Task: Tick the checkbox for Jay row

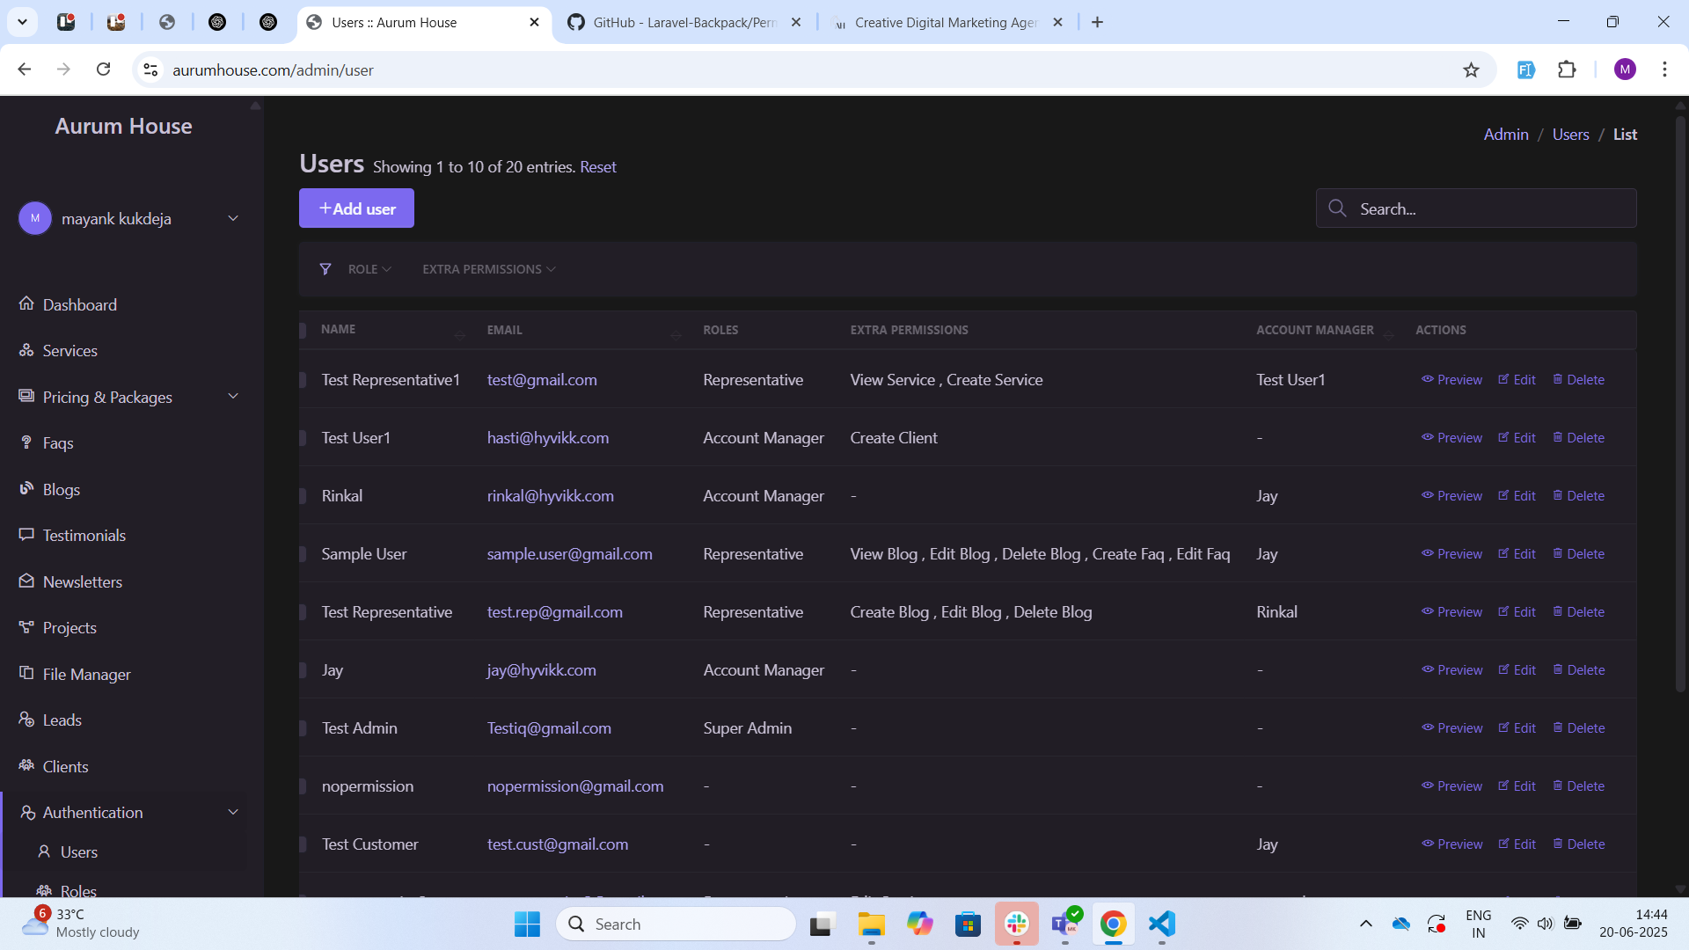Action: [x=303, y=670]
